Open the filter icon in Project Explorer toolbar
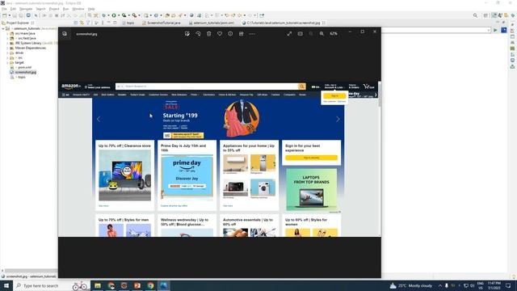This screenshot has width=517, height=291. (x=88, y=23)
